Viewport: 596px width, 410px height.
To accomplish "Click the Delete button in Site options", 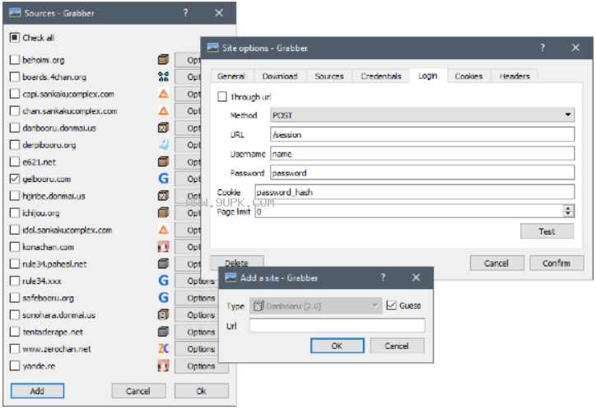I will (x=236, y=262).
